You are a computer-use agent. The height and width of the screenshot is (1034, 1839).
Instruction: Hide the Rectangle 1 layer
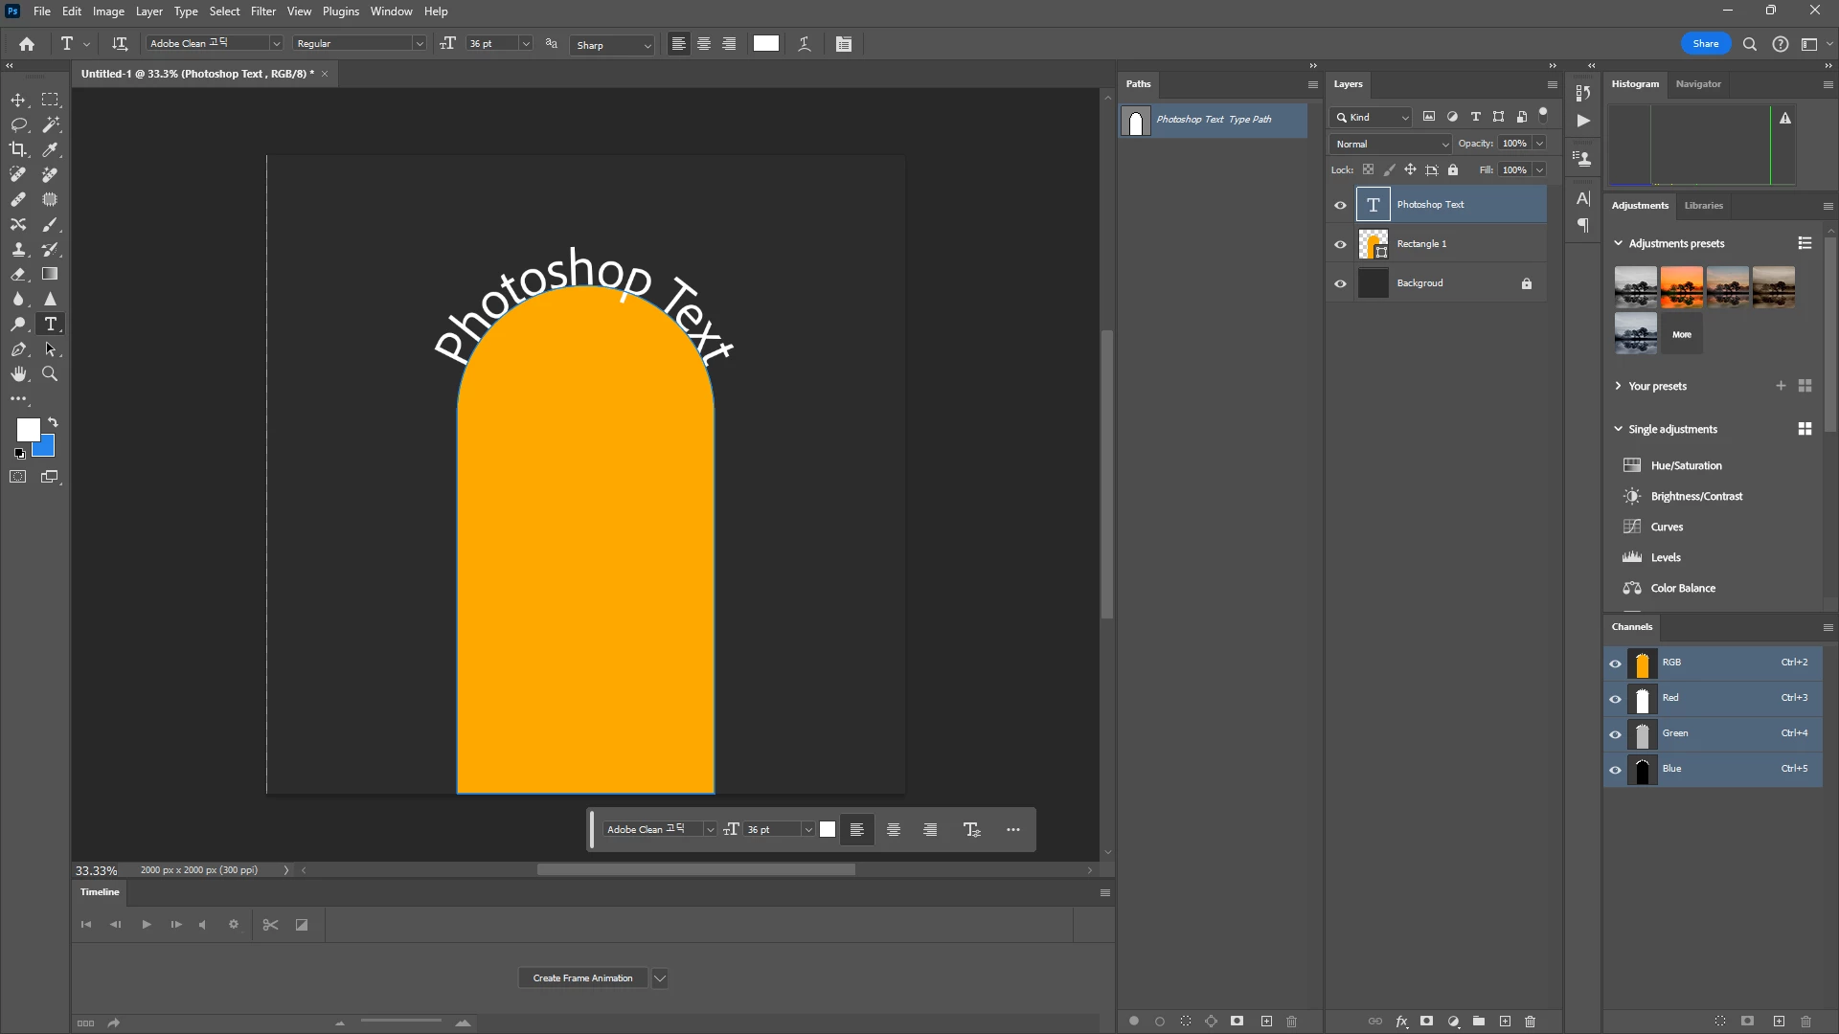coord(1340,244)
